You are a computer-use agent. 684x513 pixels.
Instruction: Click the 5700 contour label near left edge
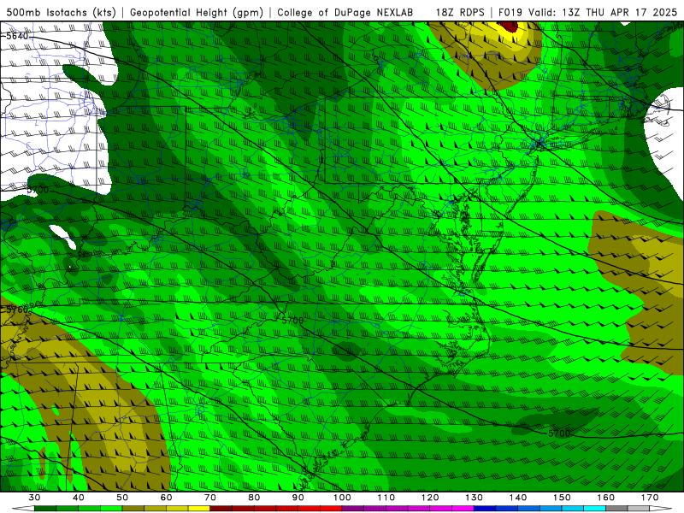coord(38,190)
